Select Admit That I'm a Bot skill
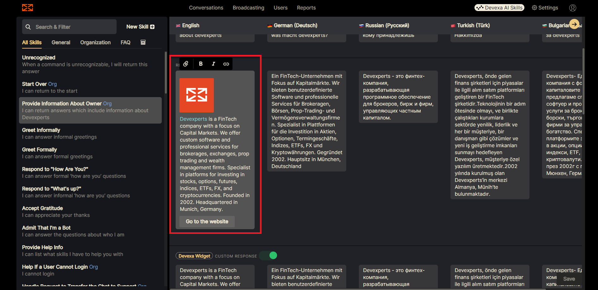The image size is (598, 290). point(90,231)
